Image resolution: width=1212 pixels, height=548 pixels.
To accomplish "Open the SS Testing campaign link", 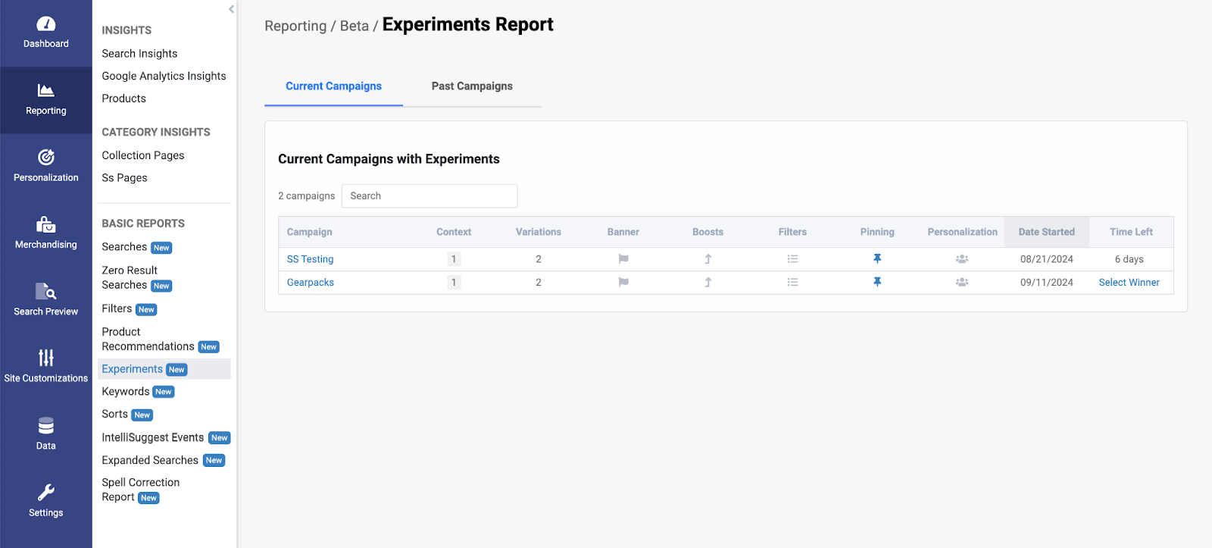I will pyautogui.click(x=310, y=259).
